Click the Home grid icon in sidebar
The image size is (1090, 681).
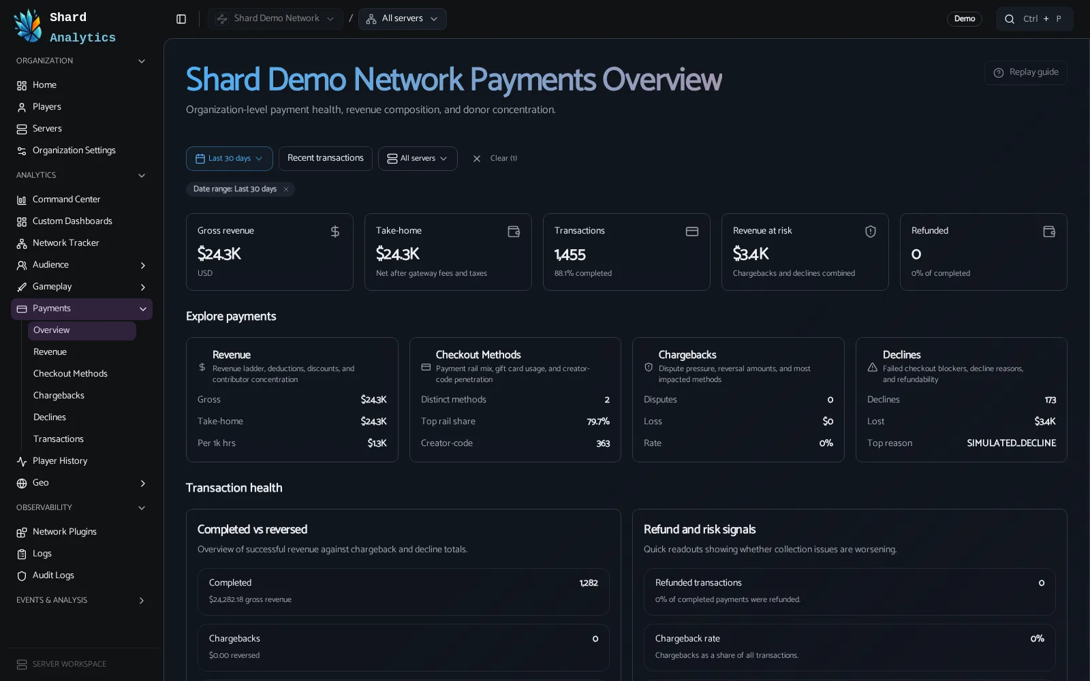pos(22,86)
